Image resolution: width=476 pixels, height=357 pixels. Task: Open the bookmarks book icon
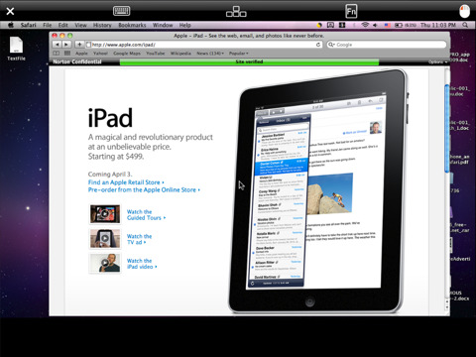point(57,54)
